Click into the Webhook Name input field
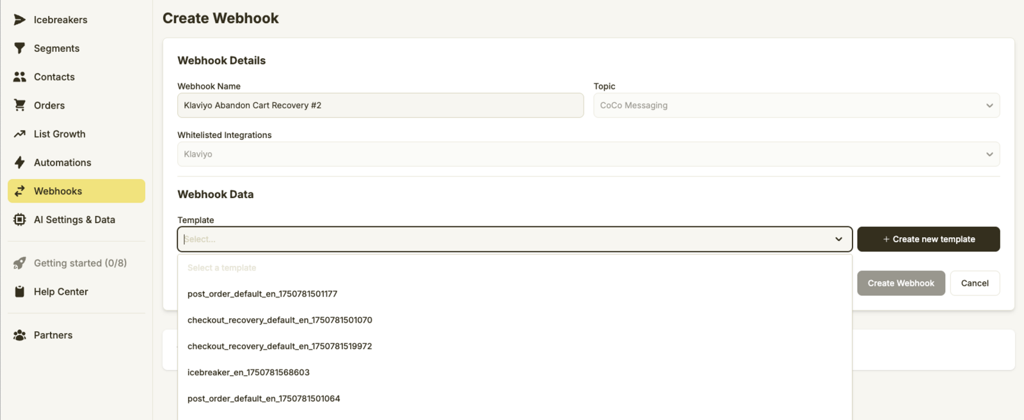1024x420 pixels. 380,105
